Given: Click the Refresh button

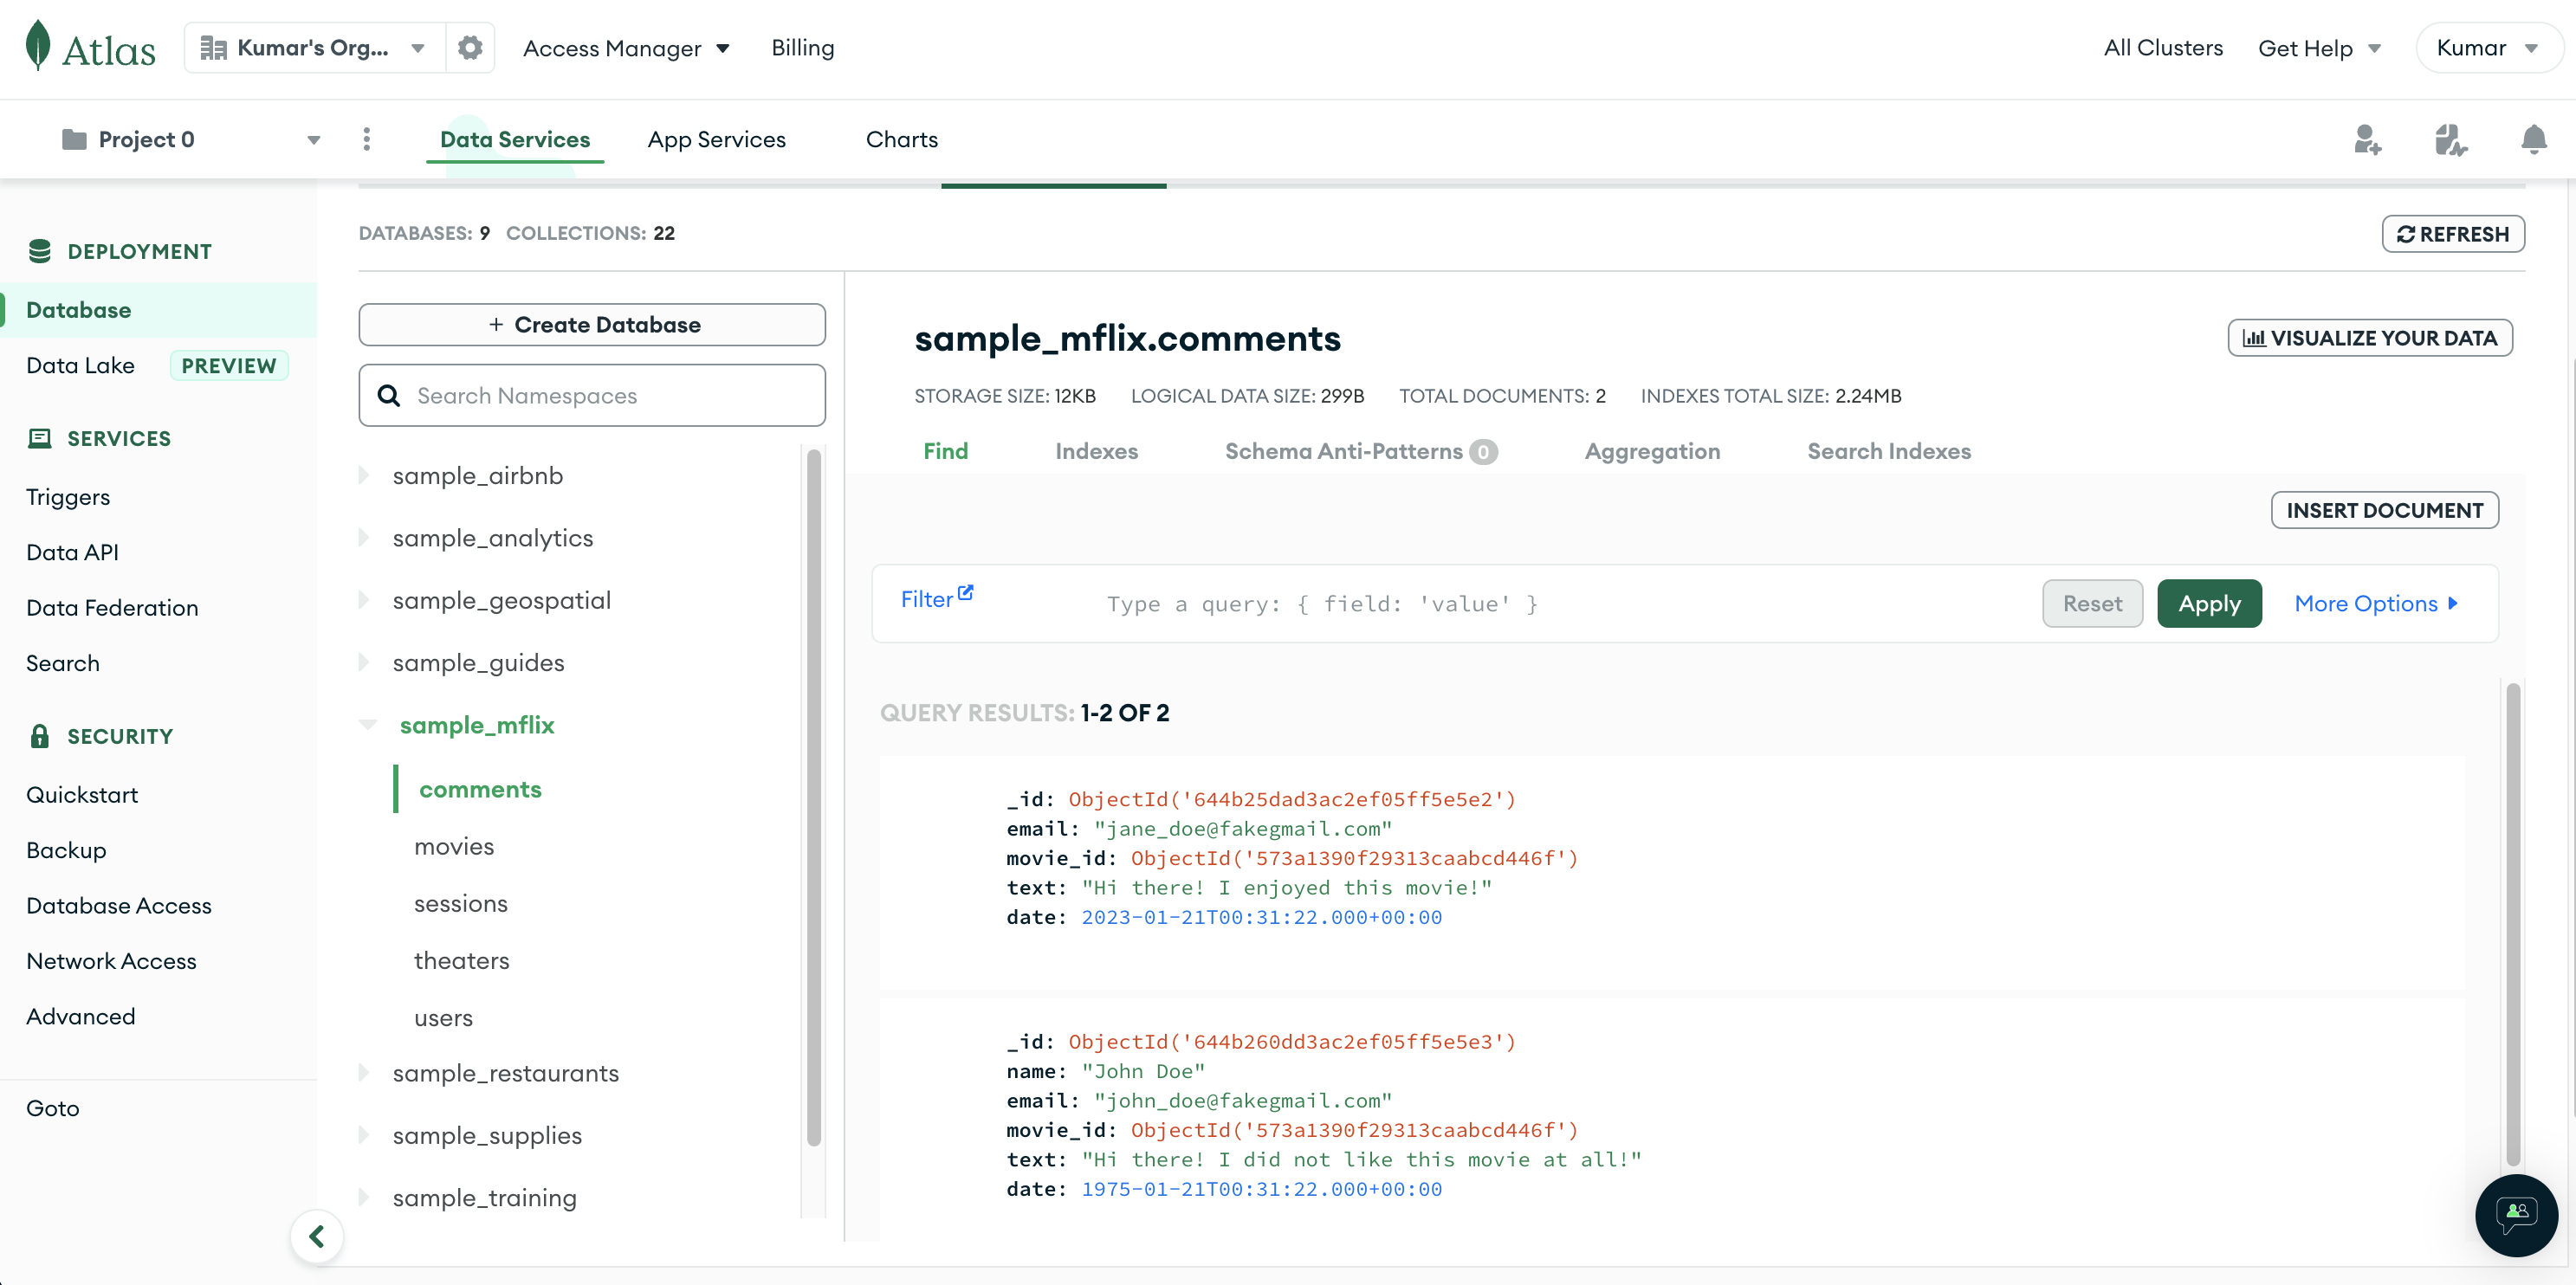Looking at the screenshot, I should pyautogui.click(x=2453, y=234).
